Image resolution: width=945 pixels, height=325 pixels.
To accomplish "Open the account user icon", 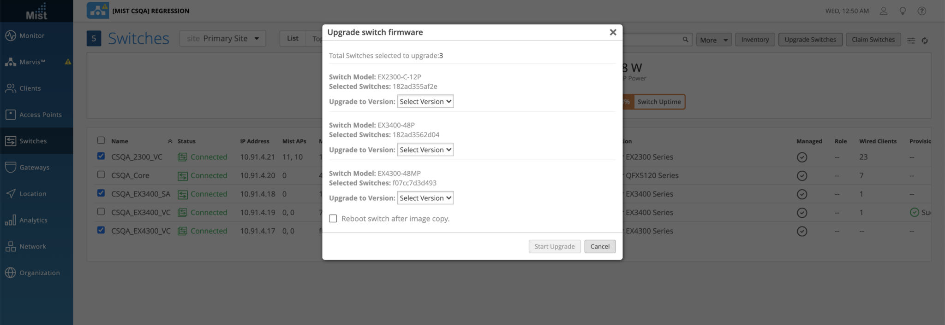I will 884,11.
